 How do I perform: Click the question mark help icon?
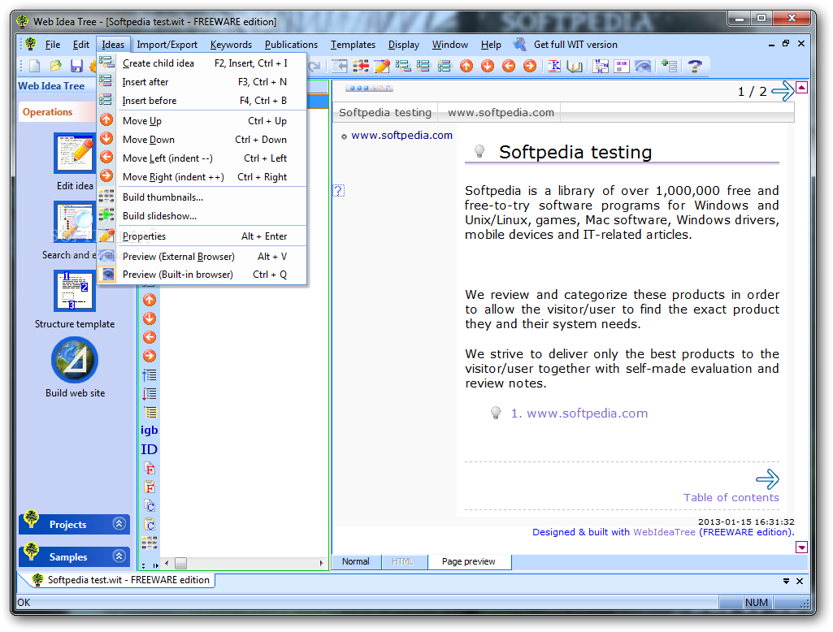[x=694, y=66]
